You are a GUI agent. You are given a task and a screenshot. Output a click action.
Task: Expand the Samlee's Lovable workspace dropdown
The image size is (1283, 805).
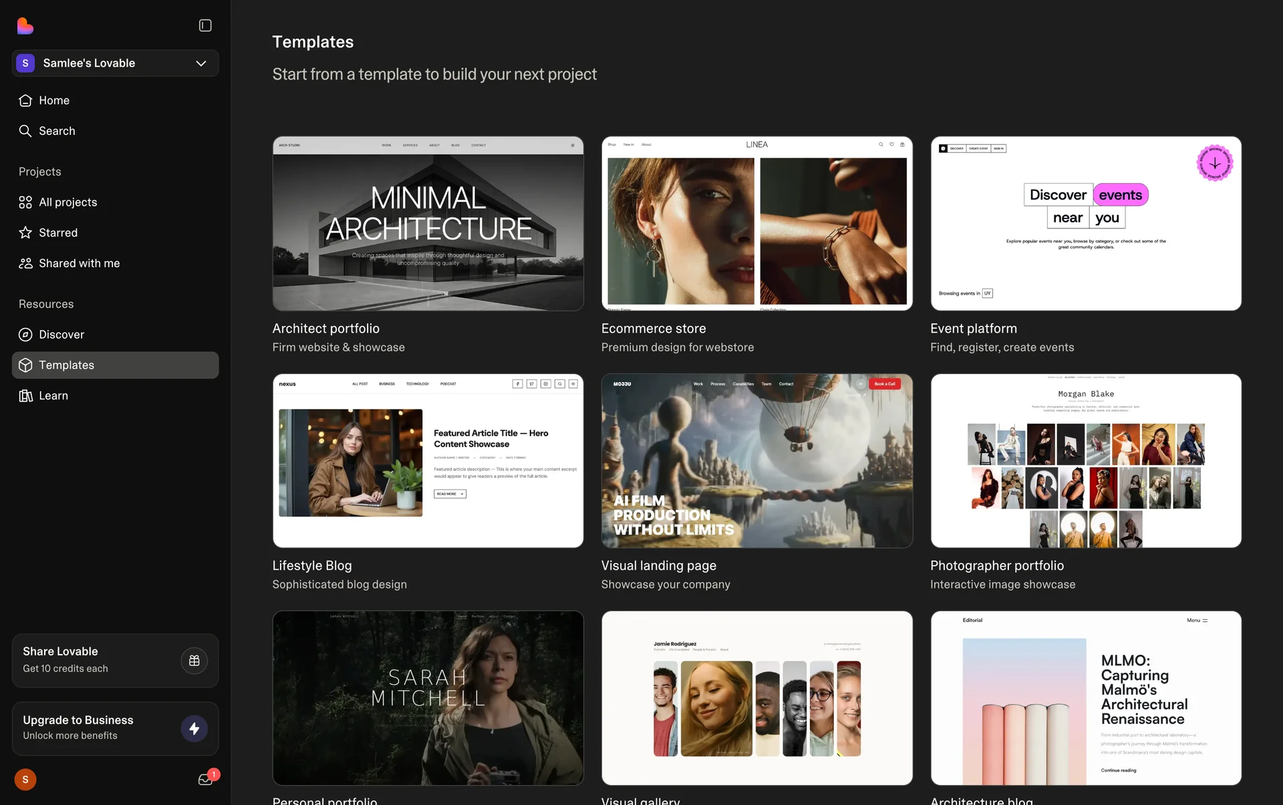click(115, 63)
